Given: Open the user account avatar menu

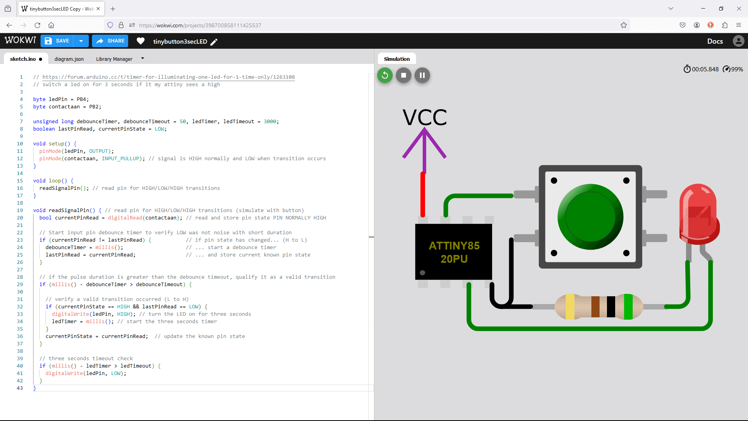Looking at the screenshot, I should (738, 41).
